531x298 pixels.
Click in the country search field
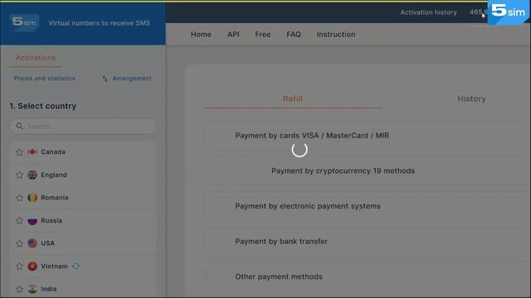83,126
